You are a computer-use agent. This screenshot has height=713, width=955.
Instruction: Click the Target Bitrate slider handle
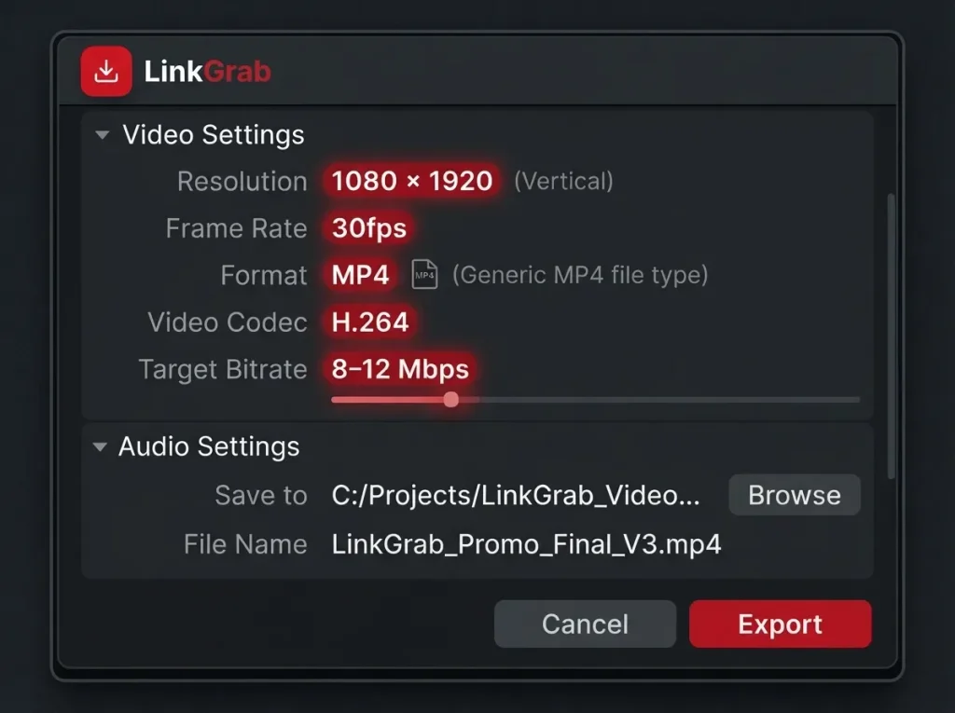(x=450, y=400)
